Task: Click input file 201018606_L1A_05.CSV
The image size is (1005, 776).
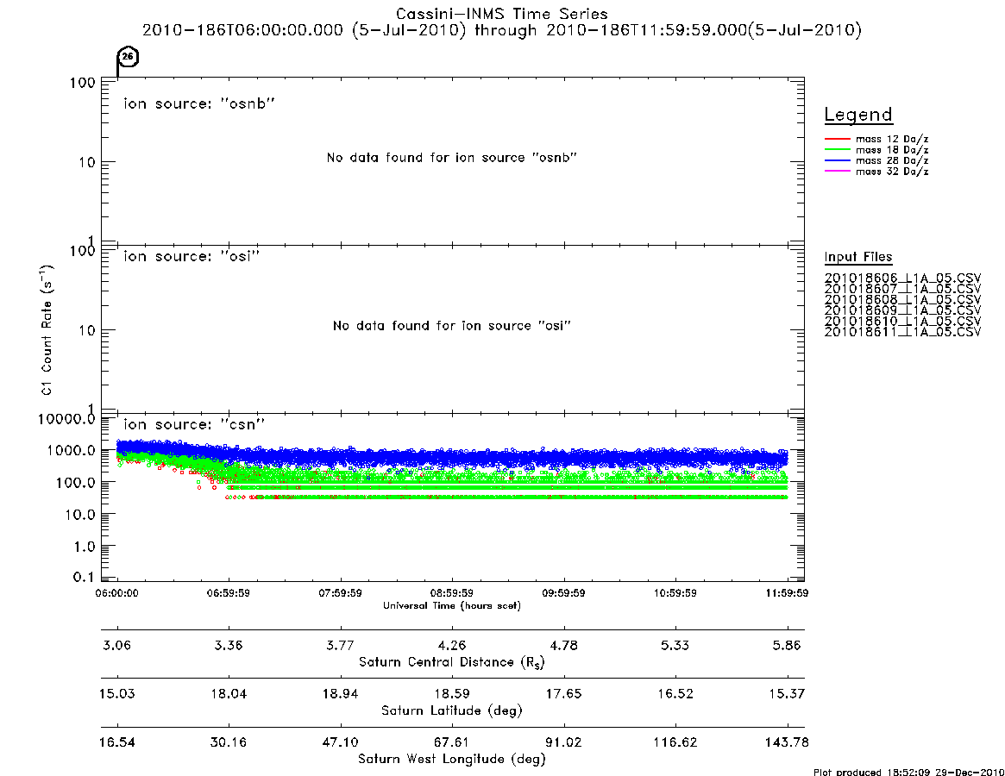Action: [x=902, y=278]
